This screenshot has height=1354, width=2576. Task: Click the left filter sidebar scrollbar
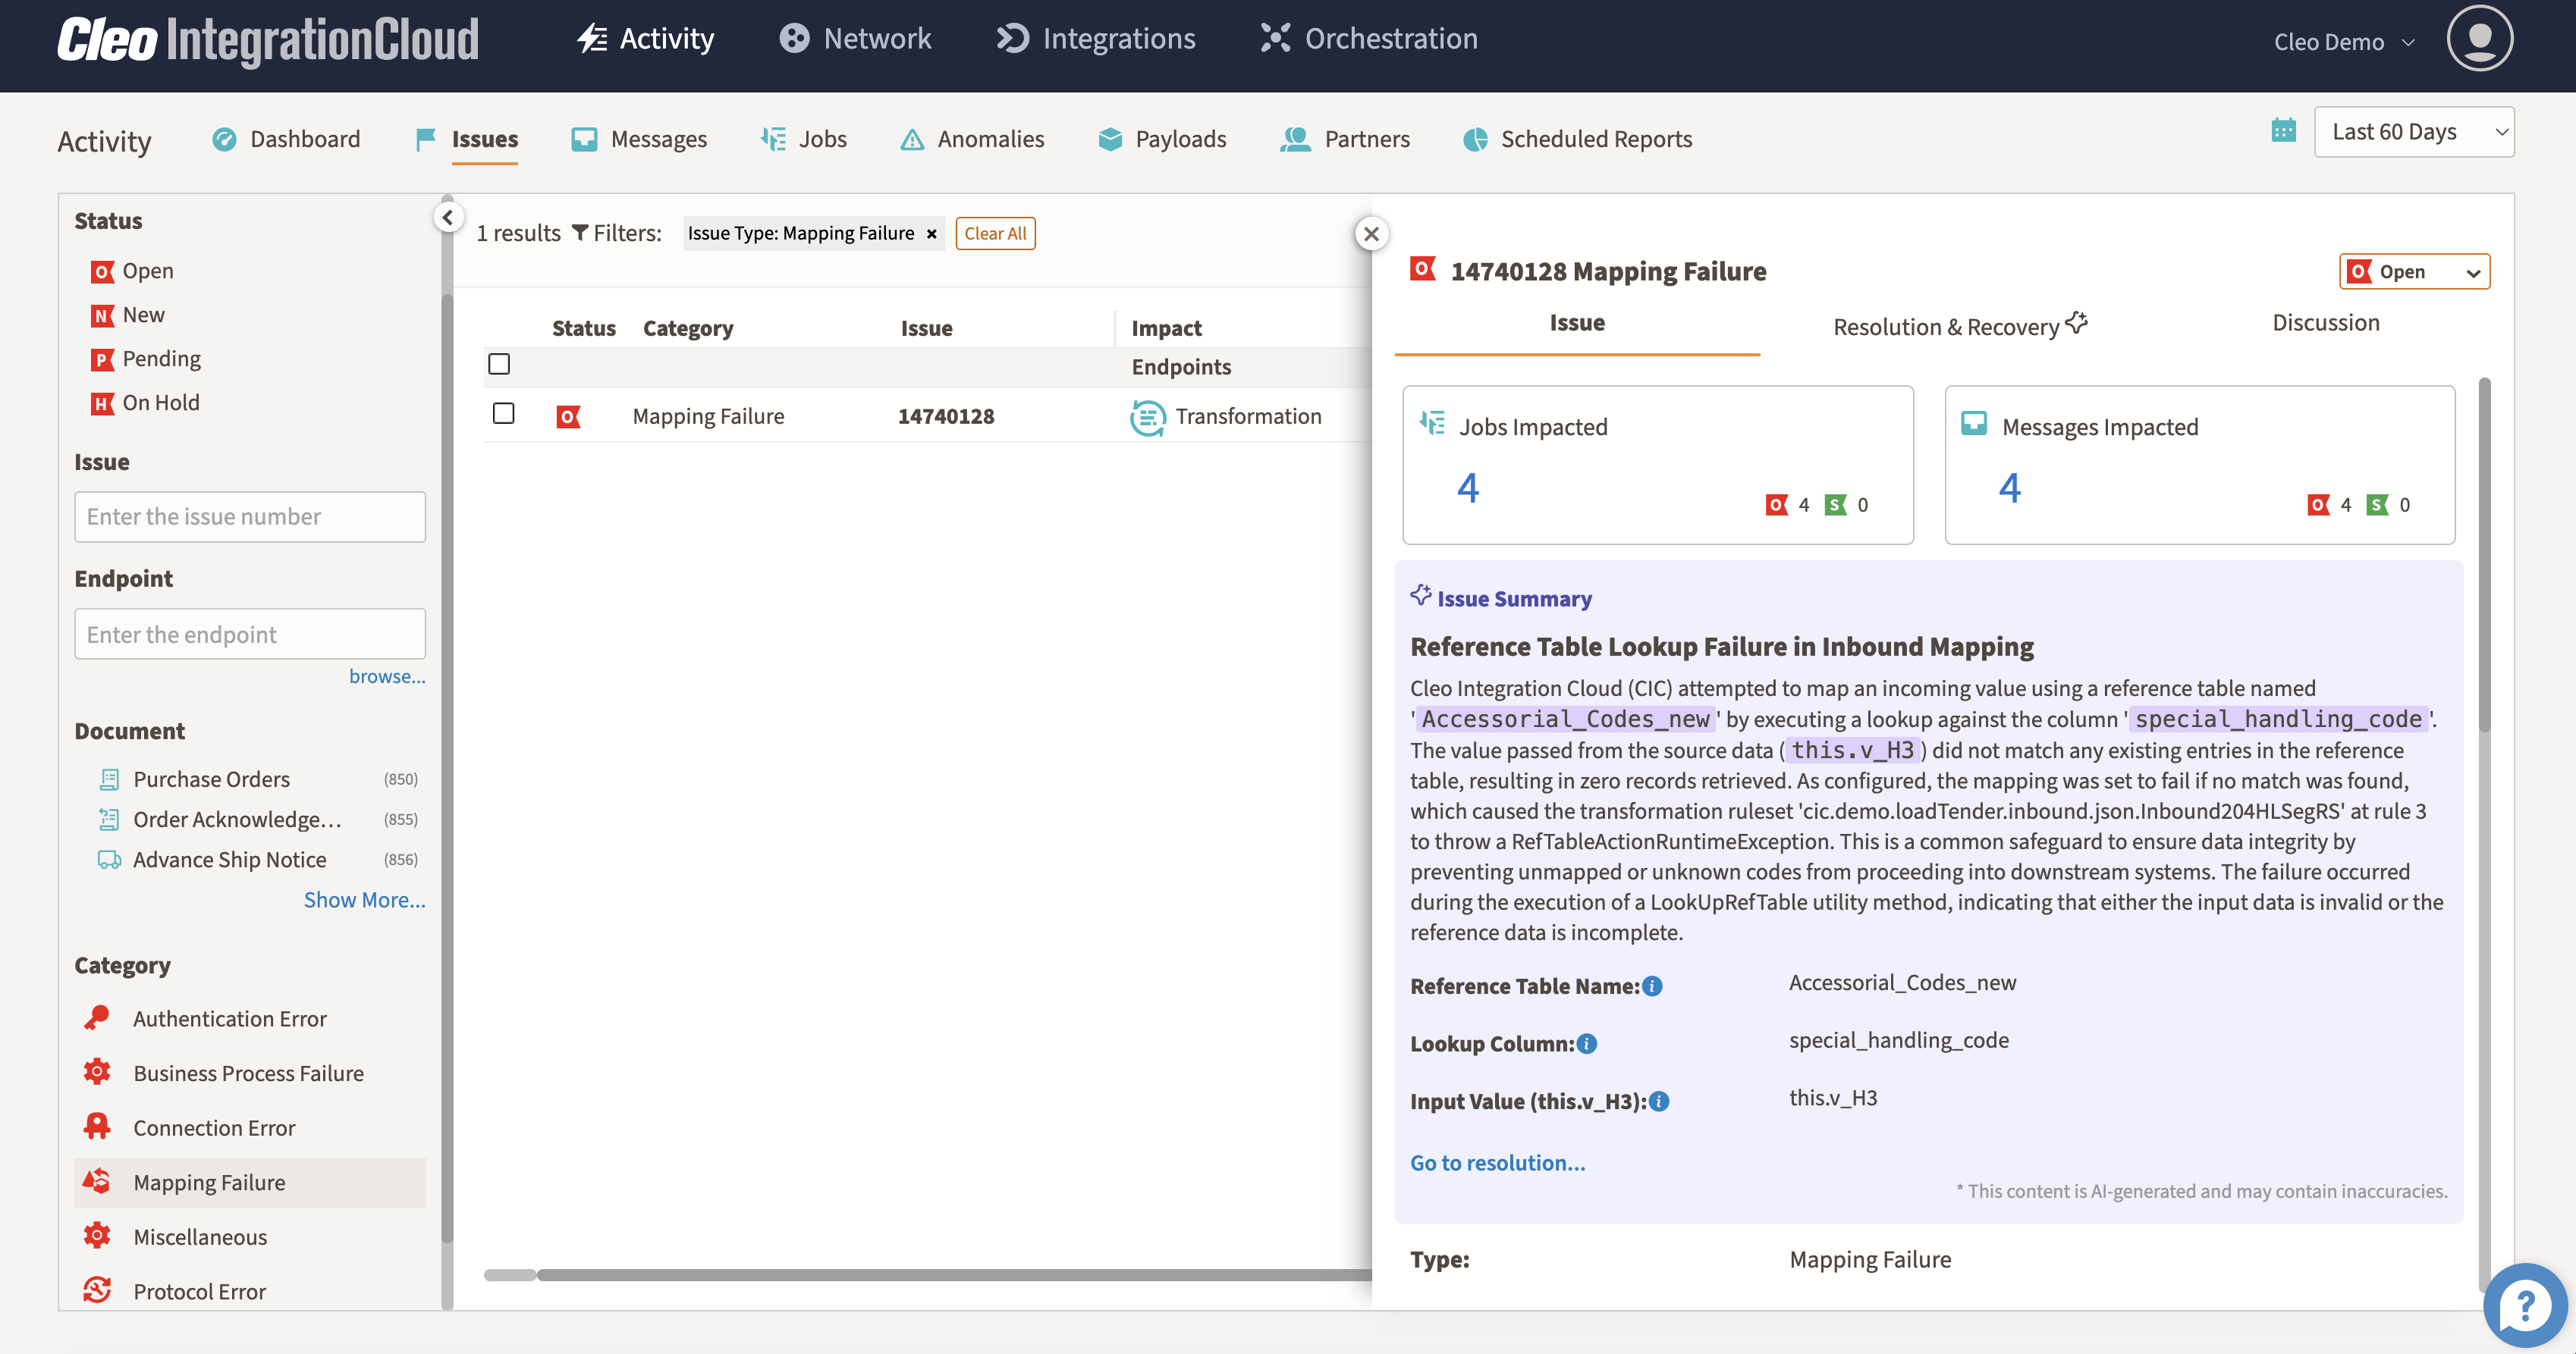pyautogui.click(x=447, y=769)
